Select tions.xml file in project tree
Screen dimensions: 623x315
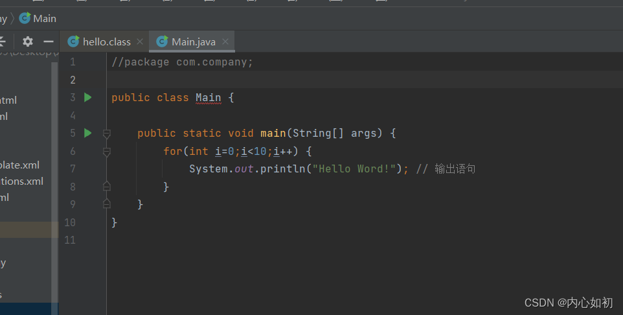[x=22, y=181]
